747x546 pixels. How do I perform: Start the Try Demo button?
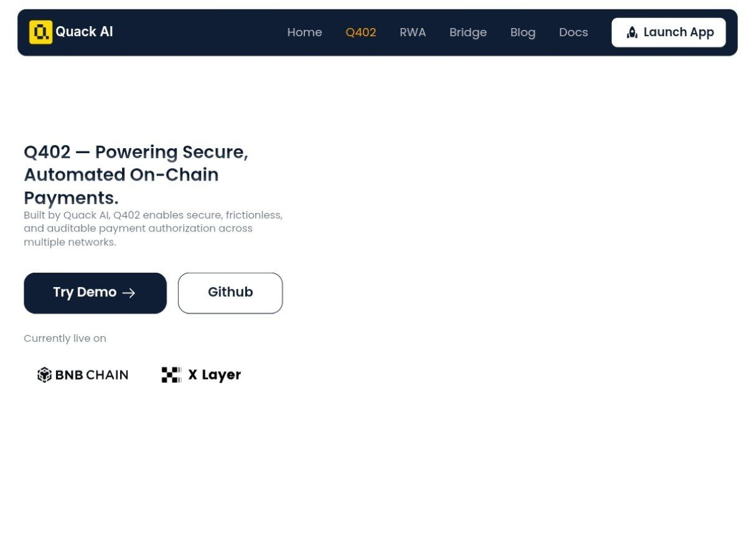85,293
